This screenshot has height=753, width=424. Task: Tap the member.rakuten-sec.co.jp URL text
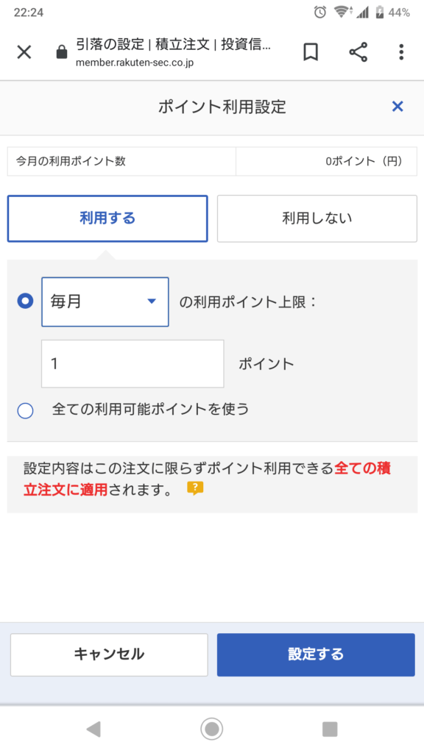tap(135, 63)
